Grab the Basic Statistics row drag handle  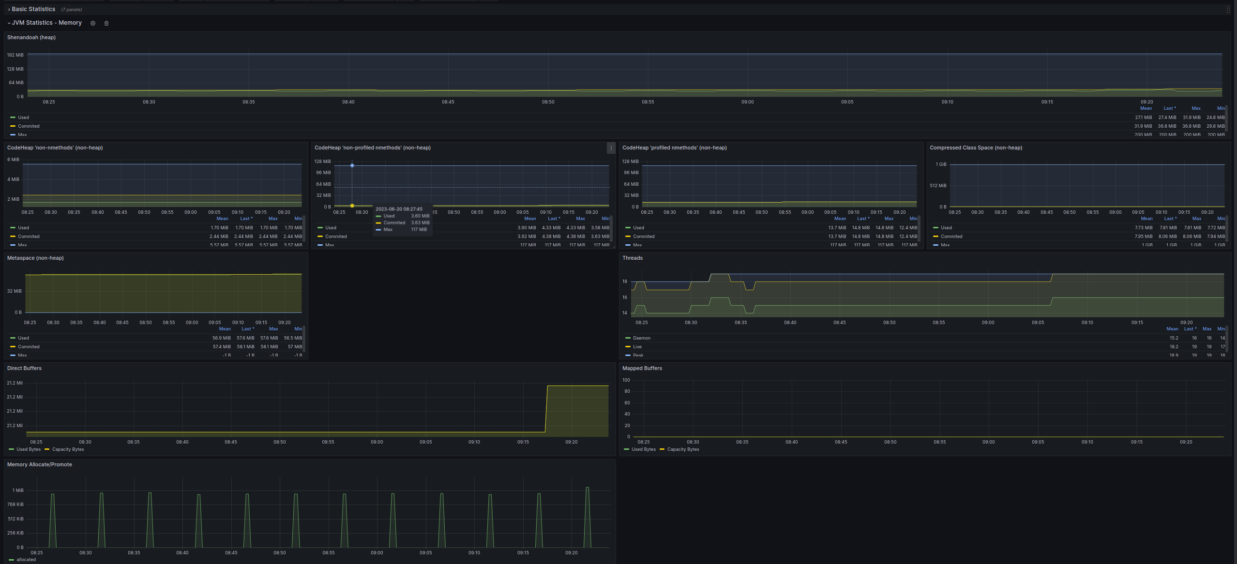click(1228, 10)
